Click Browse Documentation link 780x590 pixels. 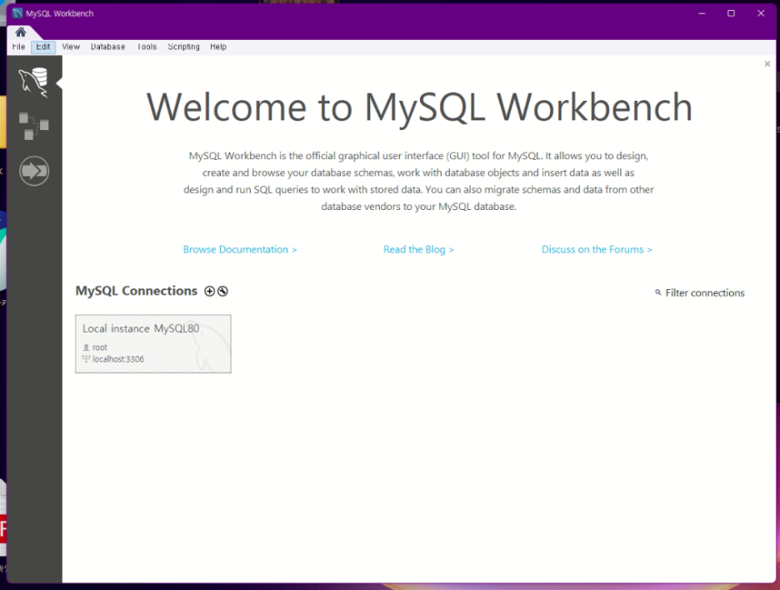coord(240,250)
